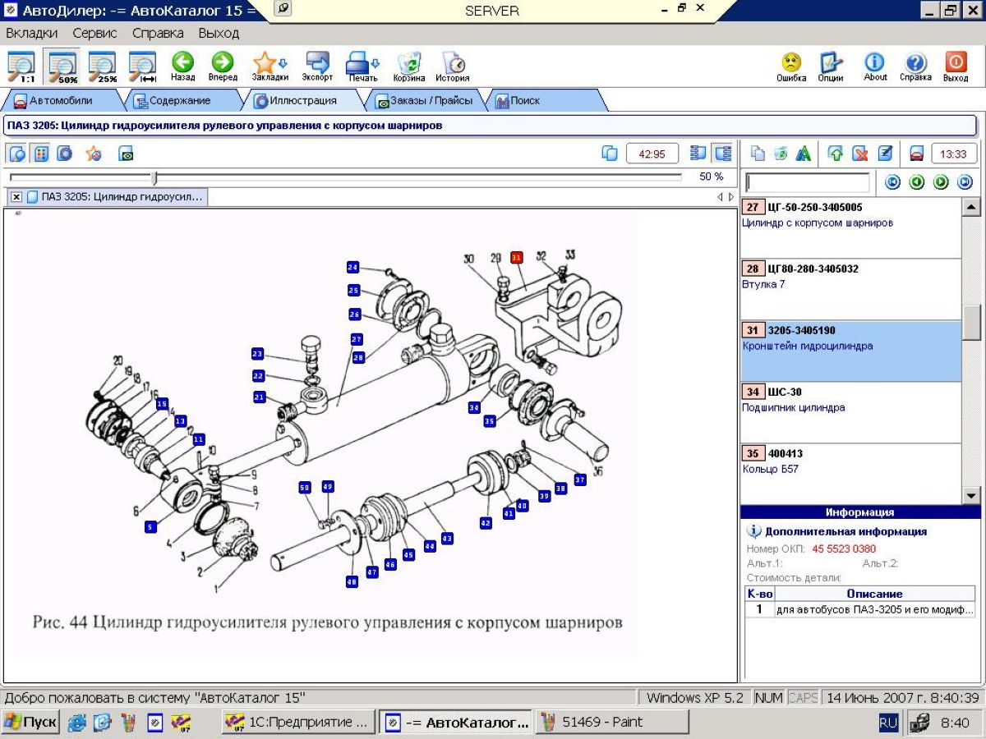Toggle the 50% zoom mode button
The image size is (986, 739).
(x=63, y=67)
